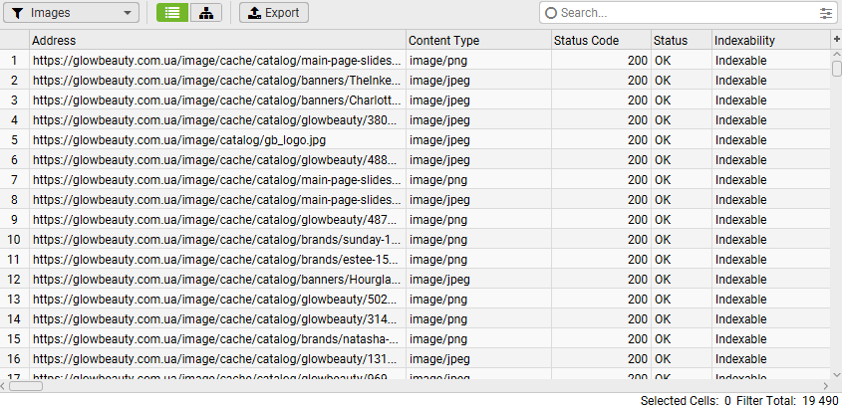
Task: Sort by Content Type column
Action: (x=478, y=40)
